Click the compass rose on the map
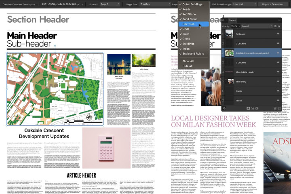Image resolution: width=291 pixels, height=194 pixels. pyautogui.click(x=89, y=118)
